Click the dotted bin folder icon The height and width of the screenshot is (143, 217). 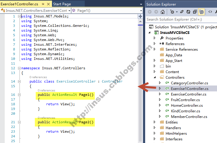click(x=162, y=66)
